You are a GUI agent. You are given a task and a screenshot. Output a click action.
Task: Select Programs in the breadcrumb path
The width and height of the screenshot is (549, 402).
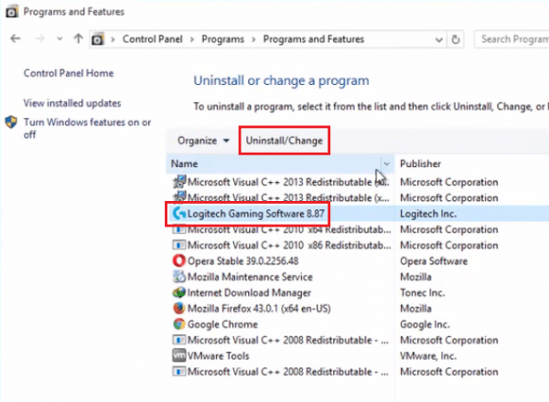222,39
